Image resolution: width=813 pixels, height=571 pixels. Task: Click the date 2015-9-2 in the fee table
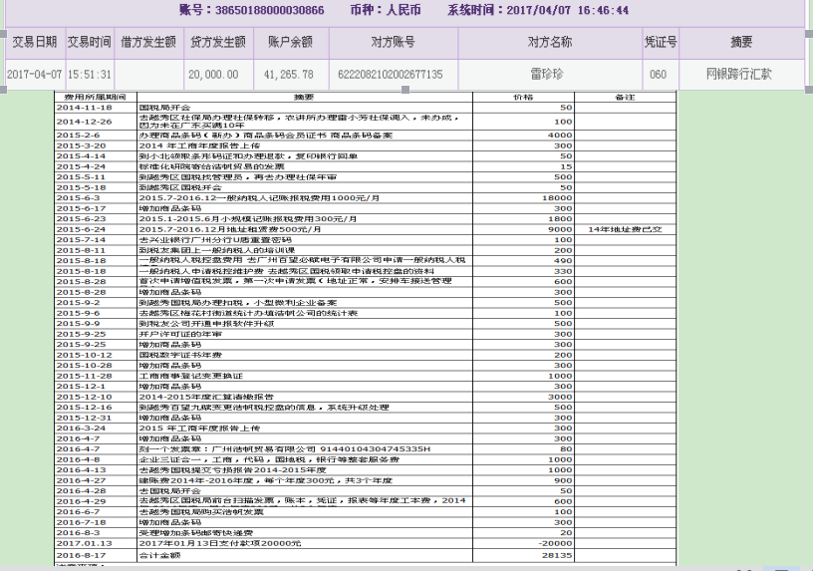78,302
